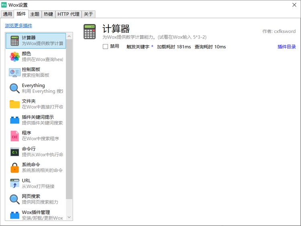
Task: Click the plugin list scroll-down arrow
Action: (x=69, y=217)
